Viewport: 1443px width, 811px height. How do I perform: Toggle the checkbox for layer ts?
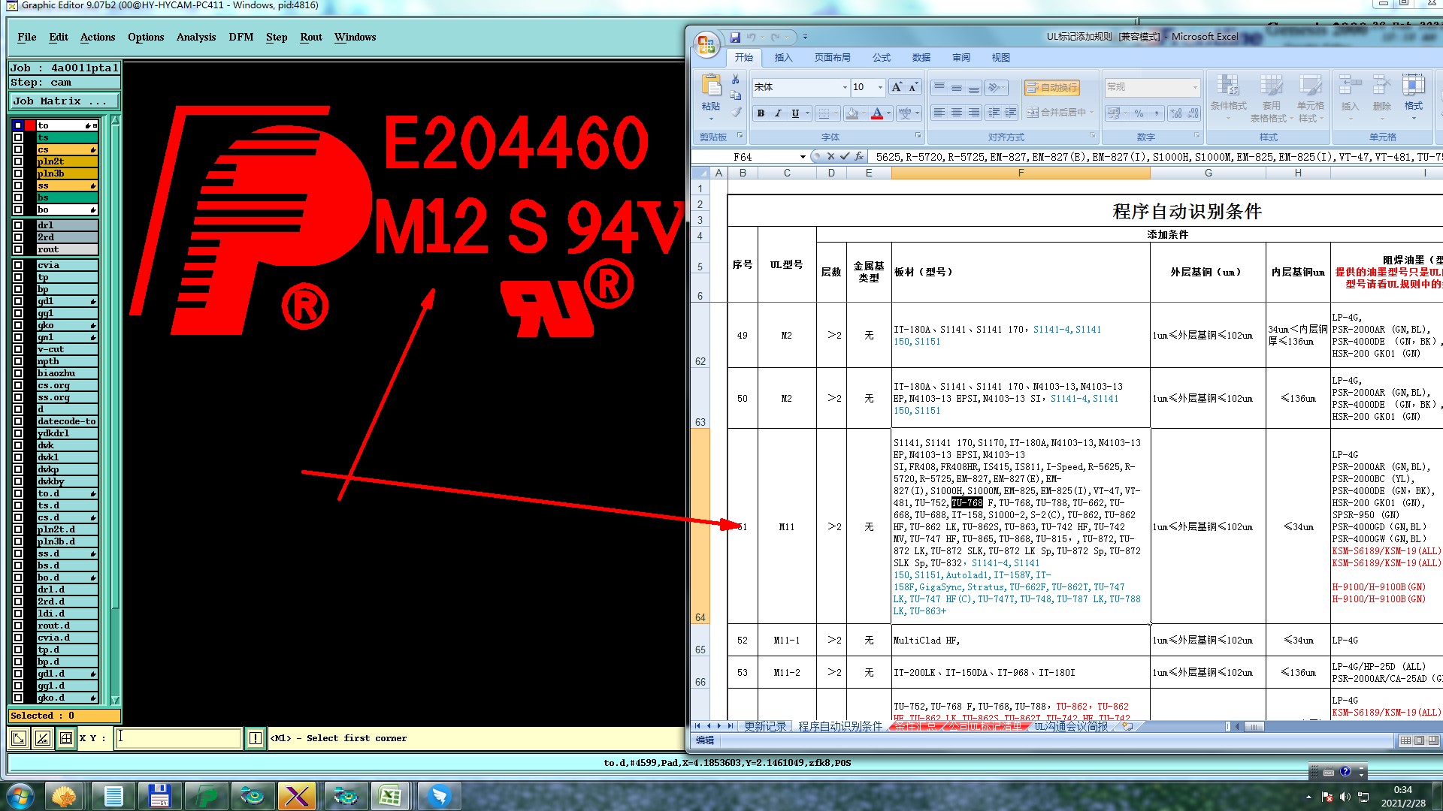click(x=18, y=138)
